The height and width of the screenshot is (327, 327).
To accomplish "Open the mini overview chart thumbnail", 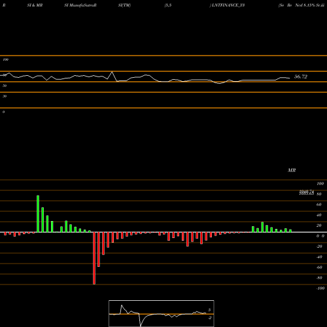I will click(162, 313).
